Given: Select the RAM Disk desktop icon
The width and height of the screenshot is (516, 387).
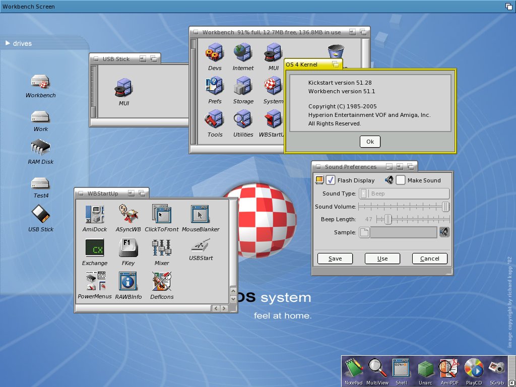Looking at the screenshot, I should [41, 148].
